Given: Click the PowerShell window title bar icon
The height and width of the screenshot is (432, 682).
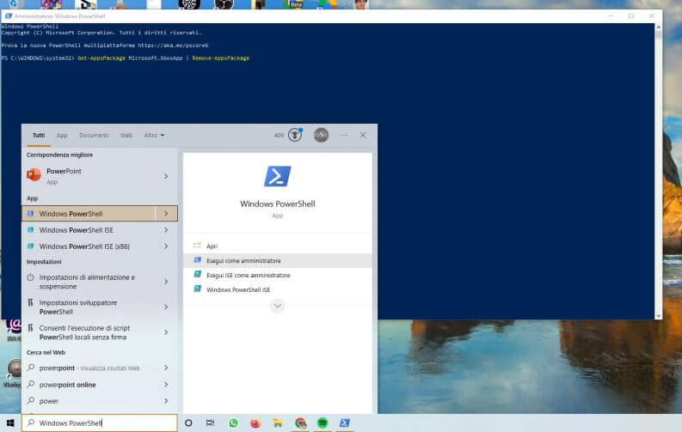Looking at the screenshot, I should (x=9, y=16).
